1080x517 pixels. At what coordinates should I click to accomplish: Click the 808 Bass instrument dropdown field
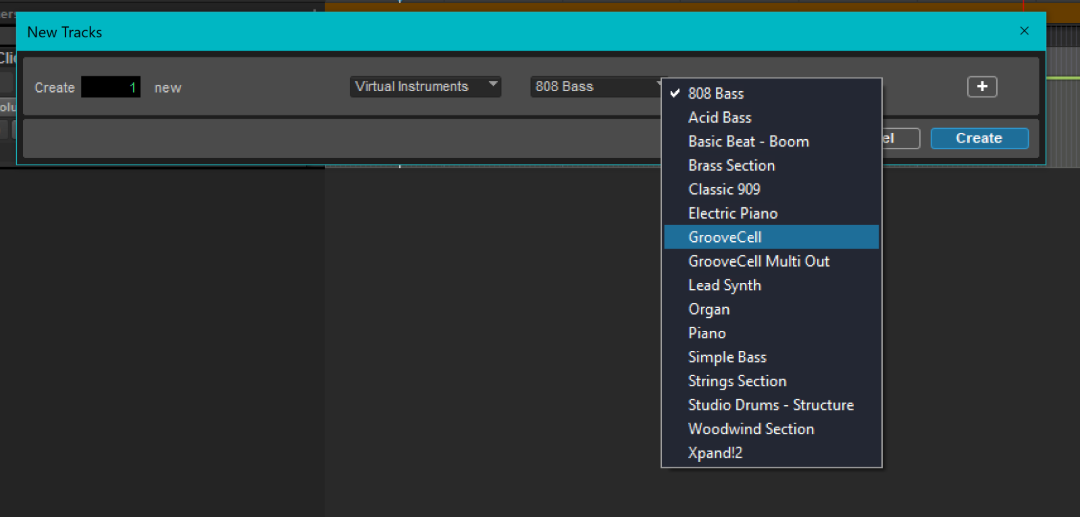pyautogui.click(x=595, y=87)
